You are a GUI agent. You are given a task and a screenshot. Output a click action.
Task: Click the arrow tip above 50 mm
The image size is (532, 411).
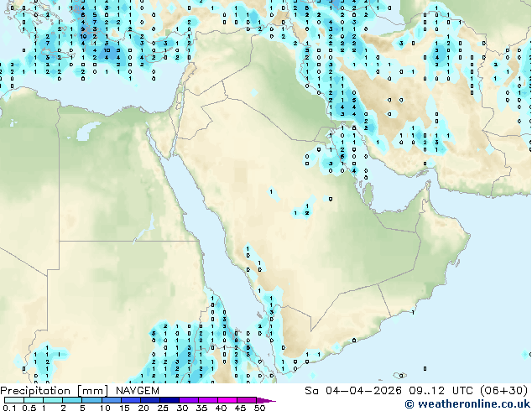266,400
